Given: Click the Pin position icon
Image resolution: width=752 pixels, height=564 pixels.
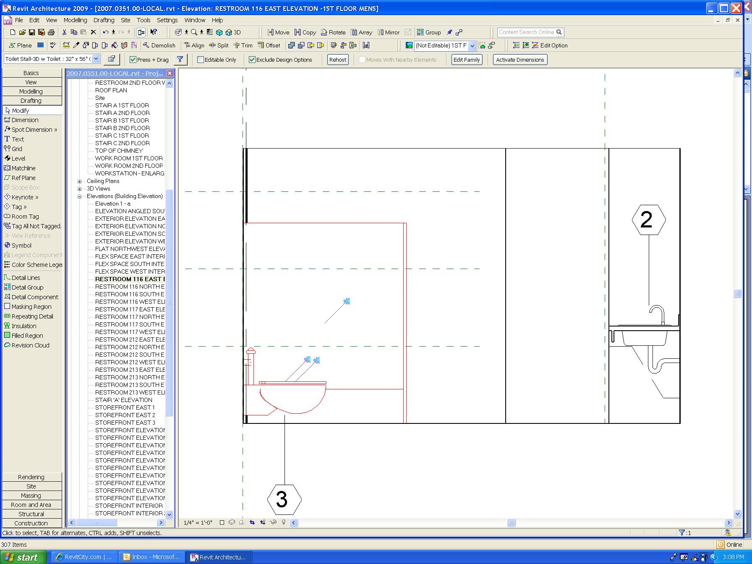Looking at the screenshot, I should click(x=449, y=32).
